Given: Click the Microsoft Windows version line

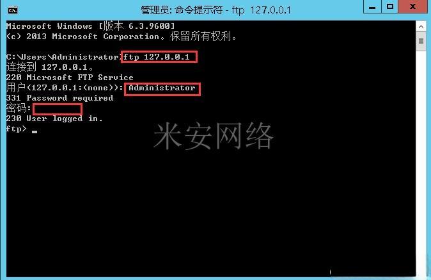Looking at the screenshot, I should pyautogui.click(x=90, y=26).
